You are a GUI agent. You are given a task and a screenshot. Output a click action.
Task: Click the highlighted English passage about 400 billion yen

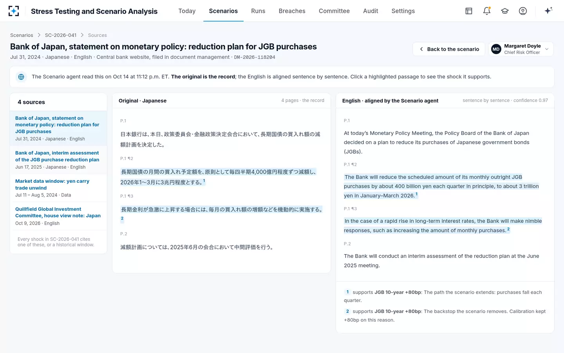click(x=441, y=186)
